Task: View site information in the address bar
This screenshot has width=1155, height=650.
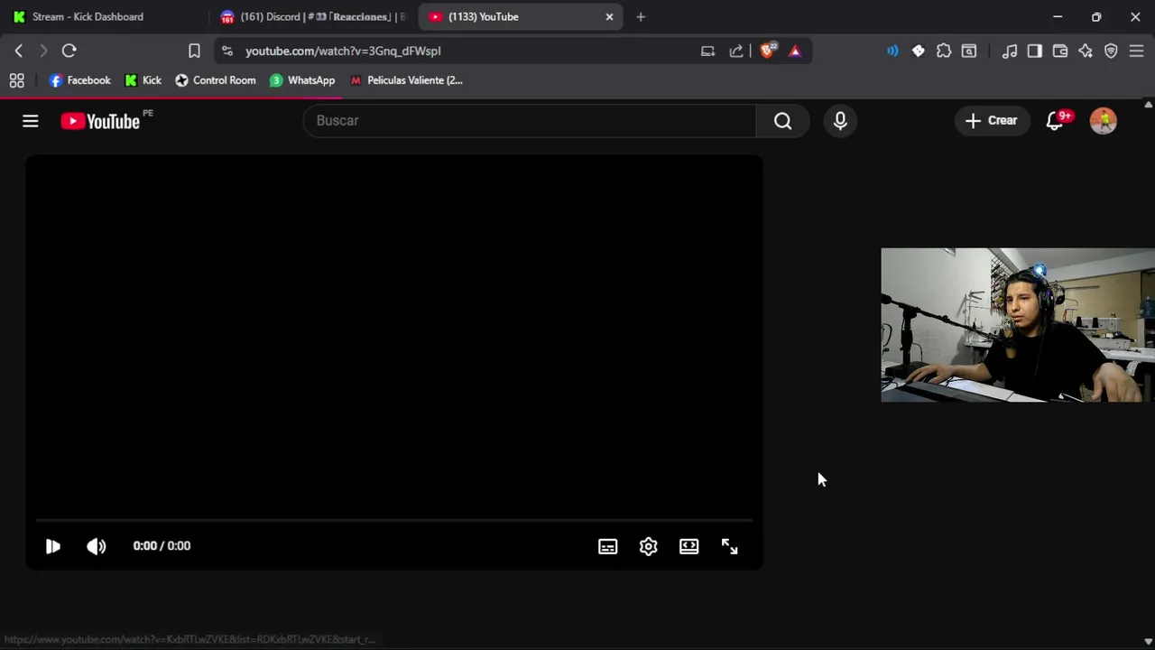Action: click(226, 51)
